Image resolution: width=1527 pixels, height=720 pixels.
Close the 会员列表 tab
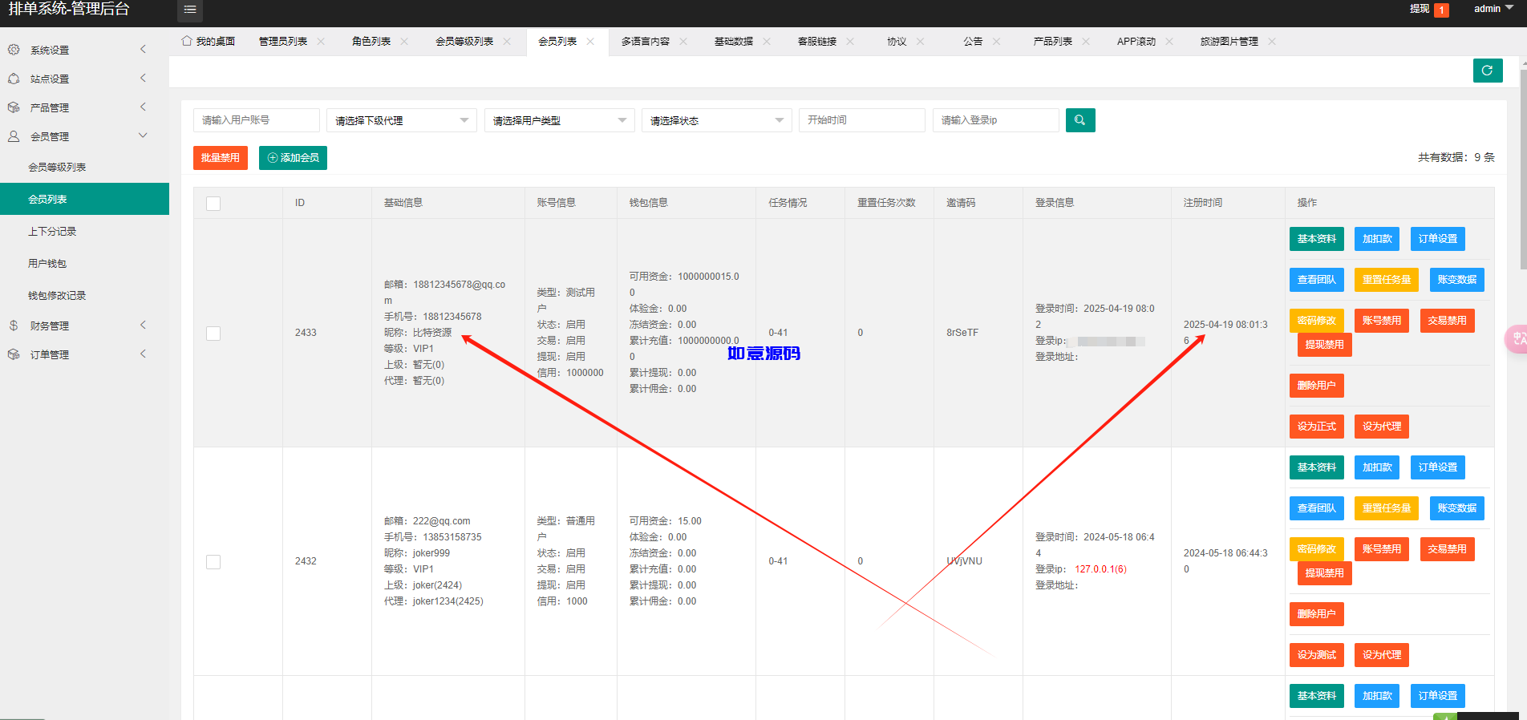(x=590, y=42)
